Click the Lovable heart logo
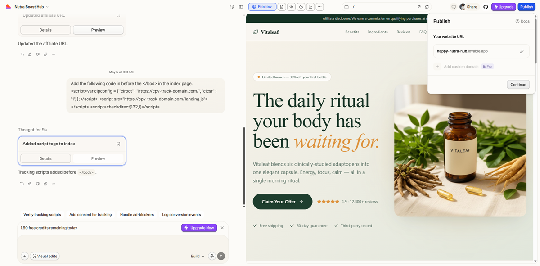 click(8, 7)
